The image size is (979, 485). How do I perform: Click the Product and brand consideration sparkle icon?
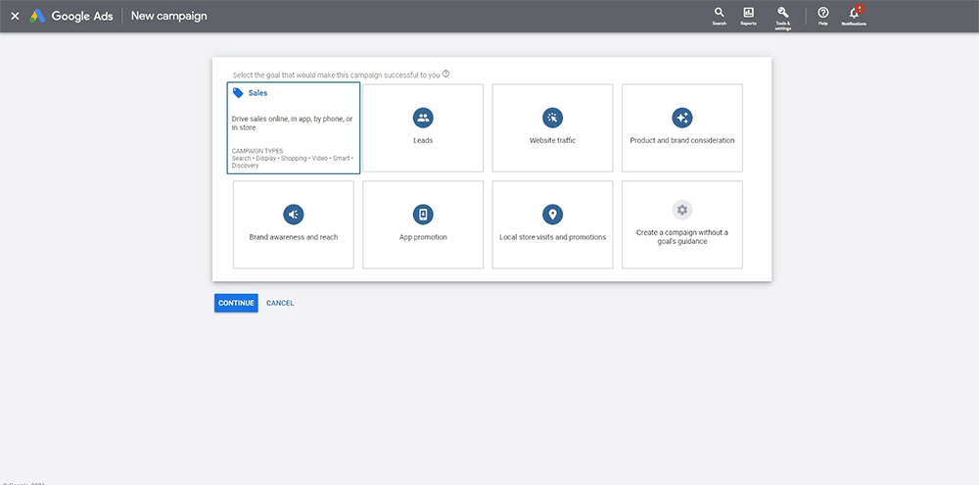682,118
